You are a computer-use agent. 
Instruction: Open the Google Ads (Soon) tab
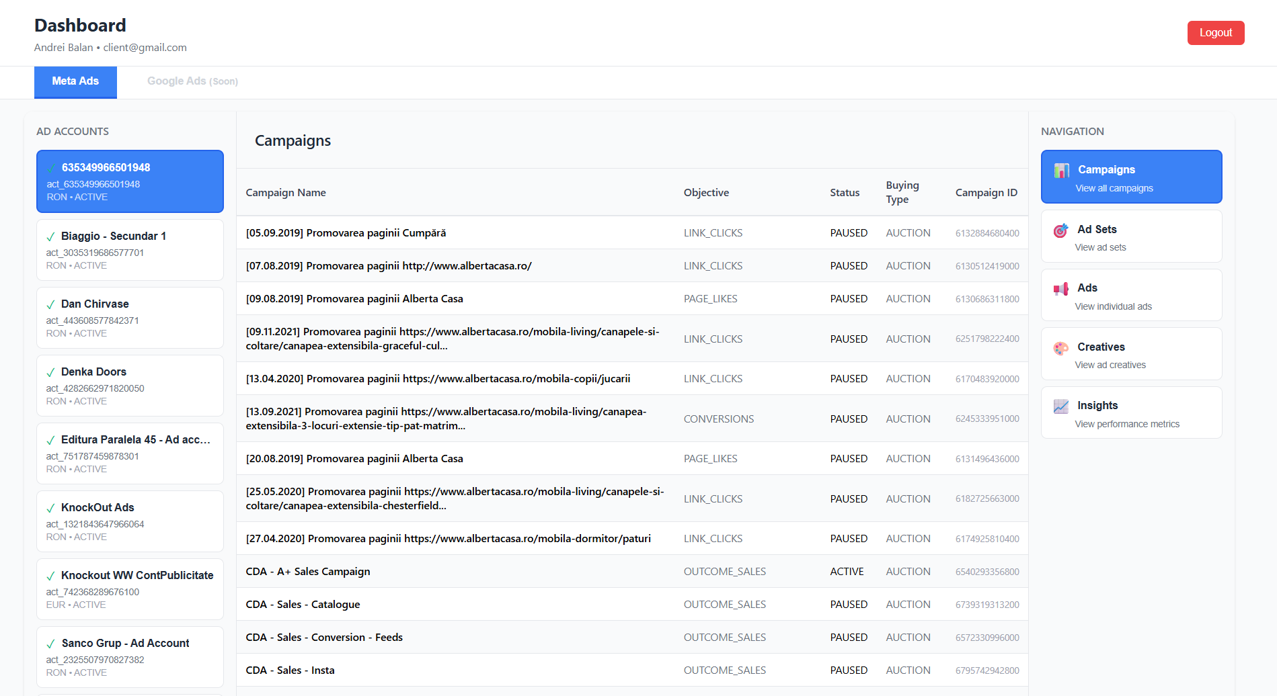192,81
